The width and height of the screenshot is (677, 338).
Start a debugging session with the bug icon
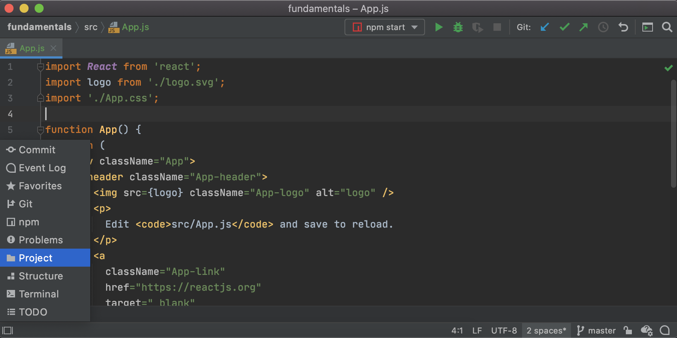[458, 27]
